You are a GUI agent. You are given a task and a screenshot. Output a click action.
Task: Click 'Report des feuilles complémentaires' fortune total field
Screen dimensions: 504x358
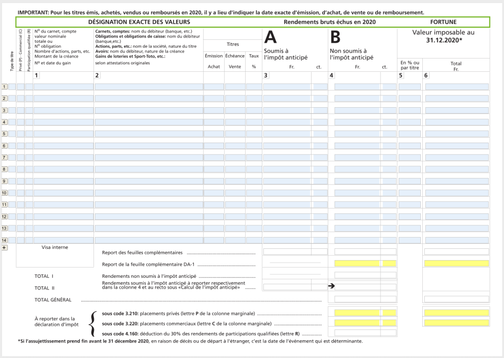457,252
